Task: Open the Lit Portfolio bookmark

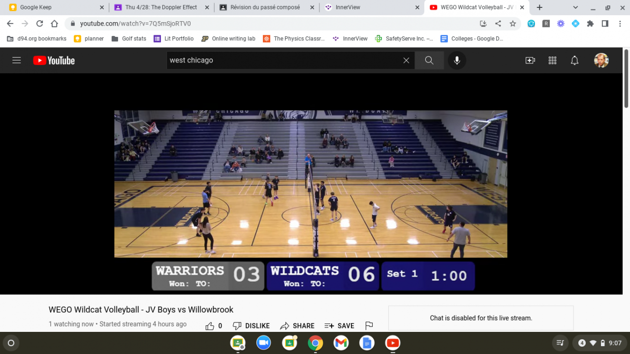Action: (174, 38)
